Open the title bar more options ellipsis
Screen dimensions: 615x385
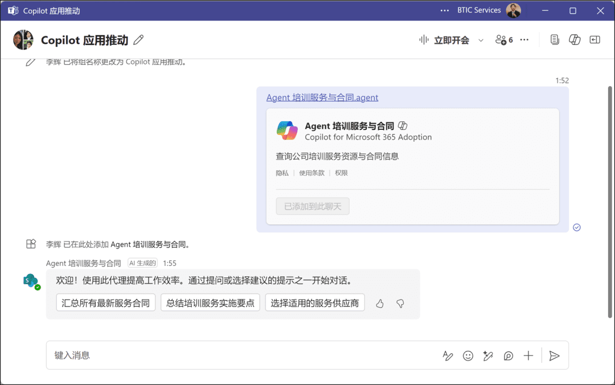444,11
